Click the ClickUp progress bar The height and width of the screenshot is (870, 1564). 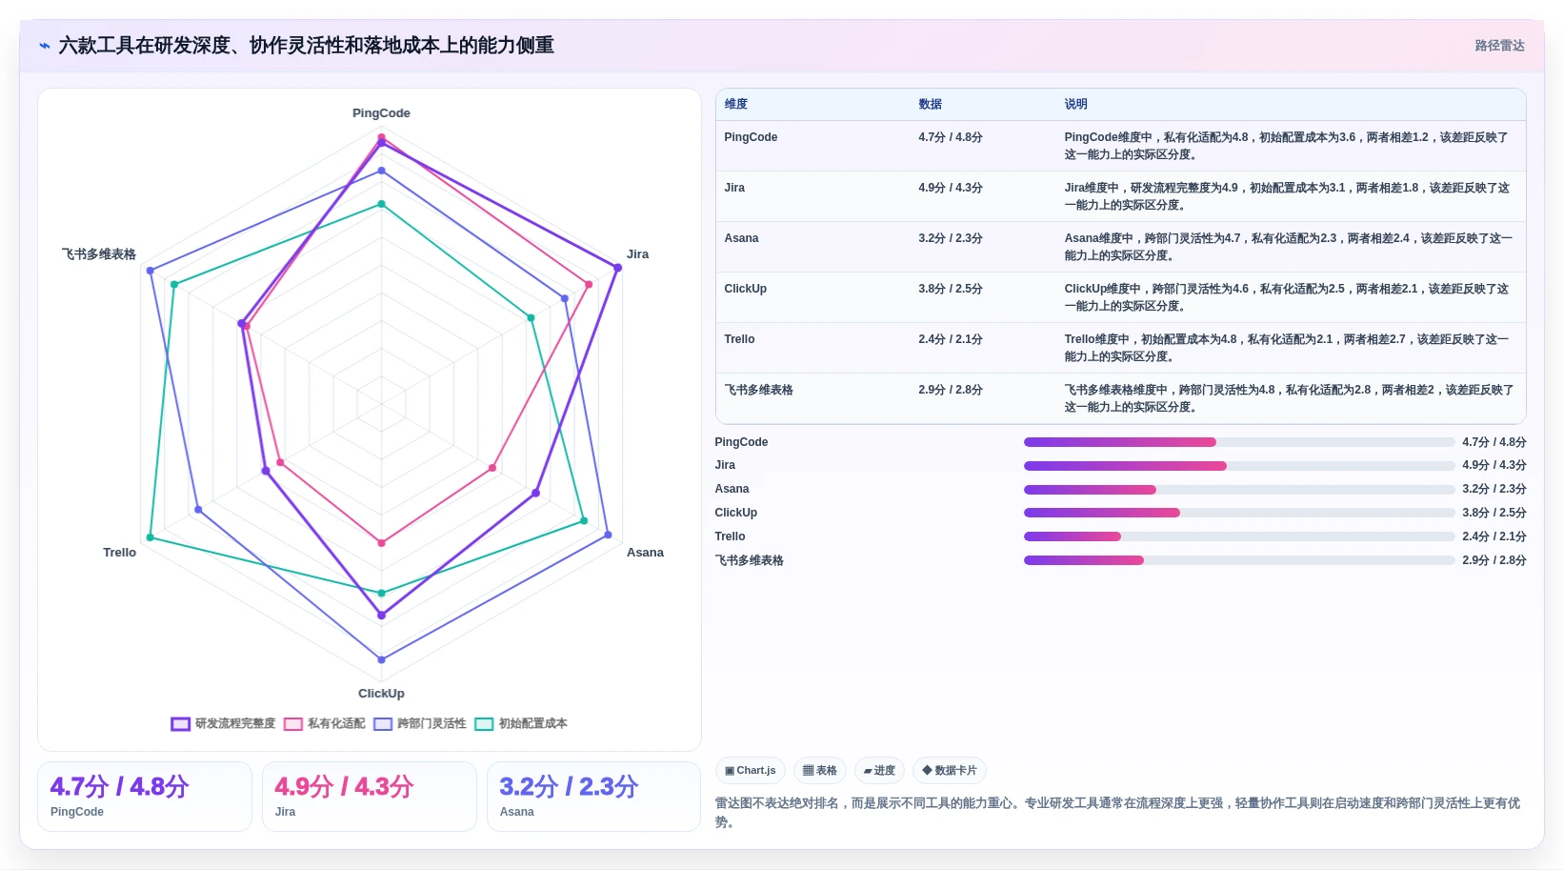click(x=1239, y=513)
